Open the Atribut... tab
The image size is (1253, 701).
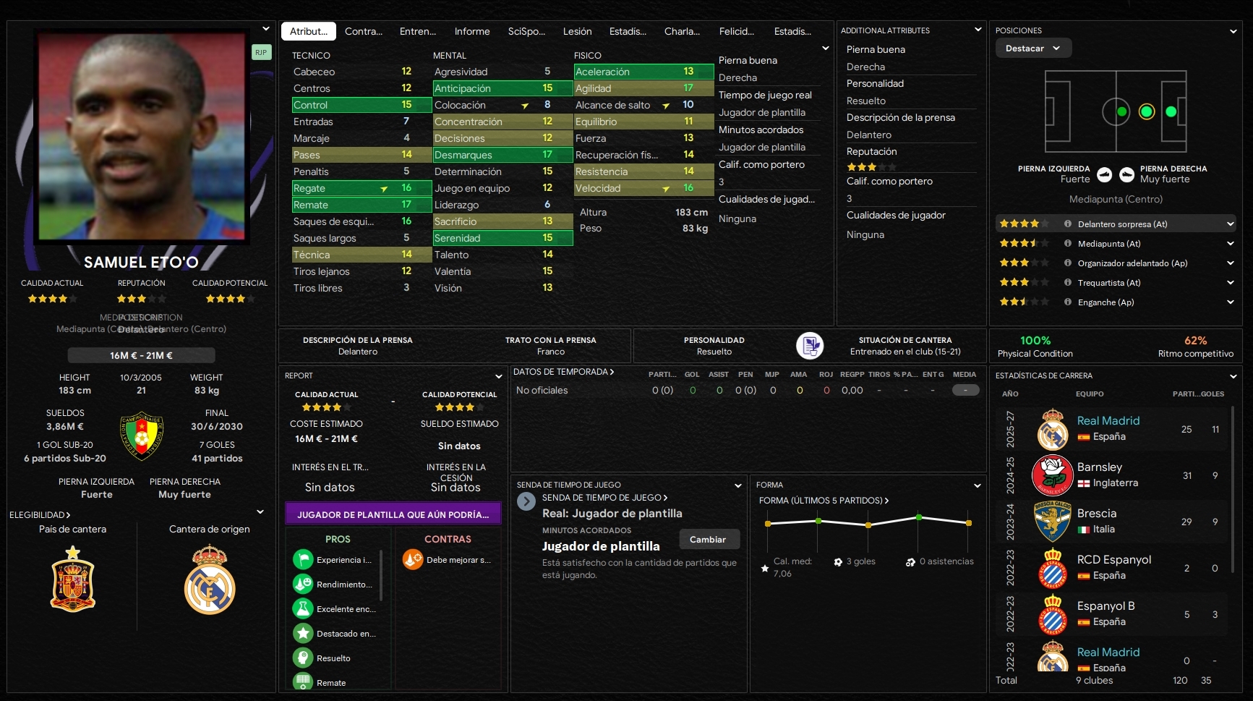point(309,31)
